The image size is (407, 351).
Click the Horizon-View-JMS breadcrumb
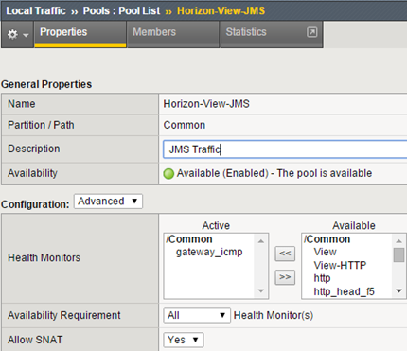pos(221,10)
